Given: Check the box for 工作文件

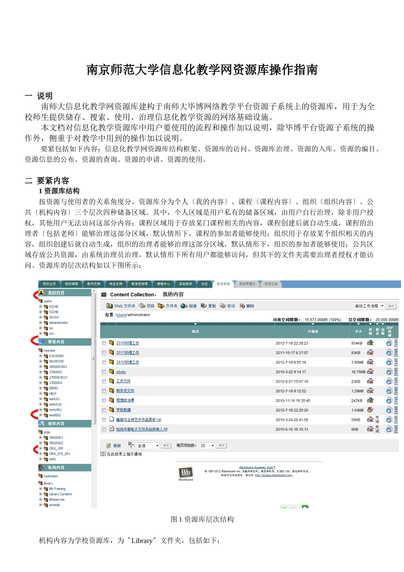Looking at the screenshot, I should coord(104,381).
